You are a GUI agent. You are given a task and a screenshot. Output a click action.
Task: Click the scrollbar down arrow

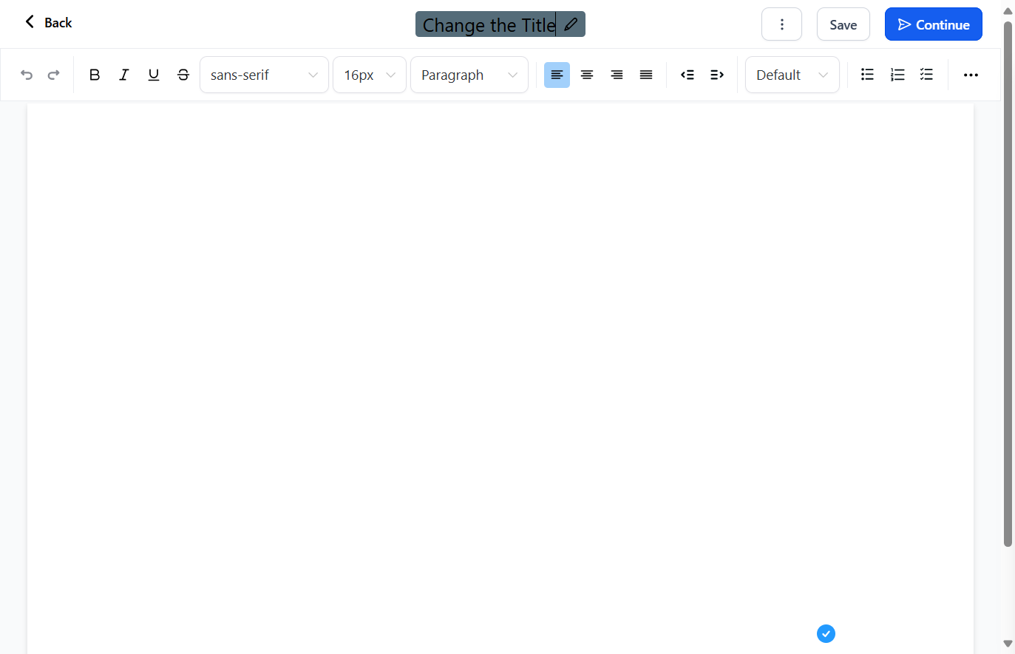(1008, 644)
